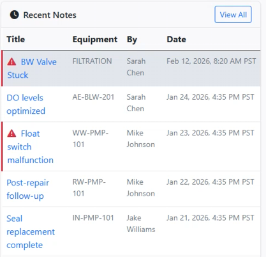The image size is (266, 257).
Task: Open the Post-repair follow-up note
Action: point(28,189)
